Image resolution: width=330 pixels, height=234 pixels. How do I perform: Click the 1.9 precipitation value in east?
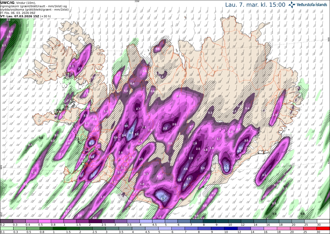click(x=275, y=115)
